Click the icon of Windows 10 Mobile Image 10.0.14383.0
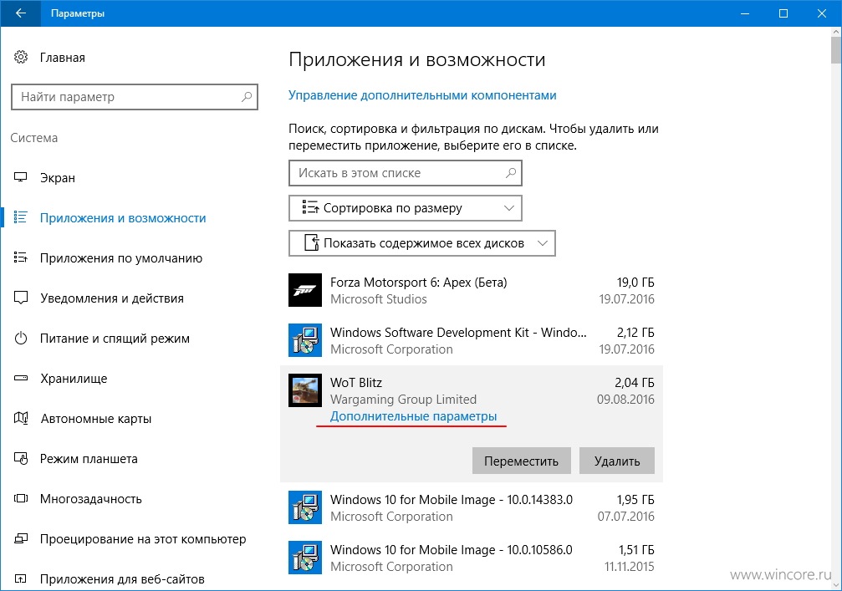Screen dimensions: 842x591 305,507
